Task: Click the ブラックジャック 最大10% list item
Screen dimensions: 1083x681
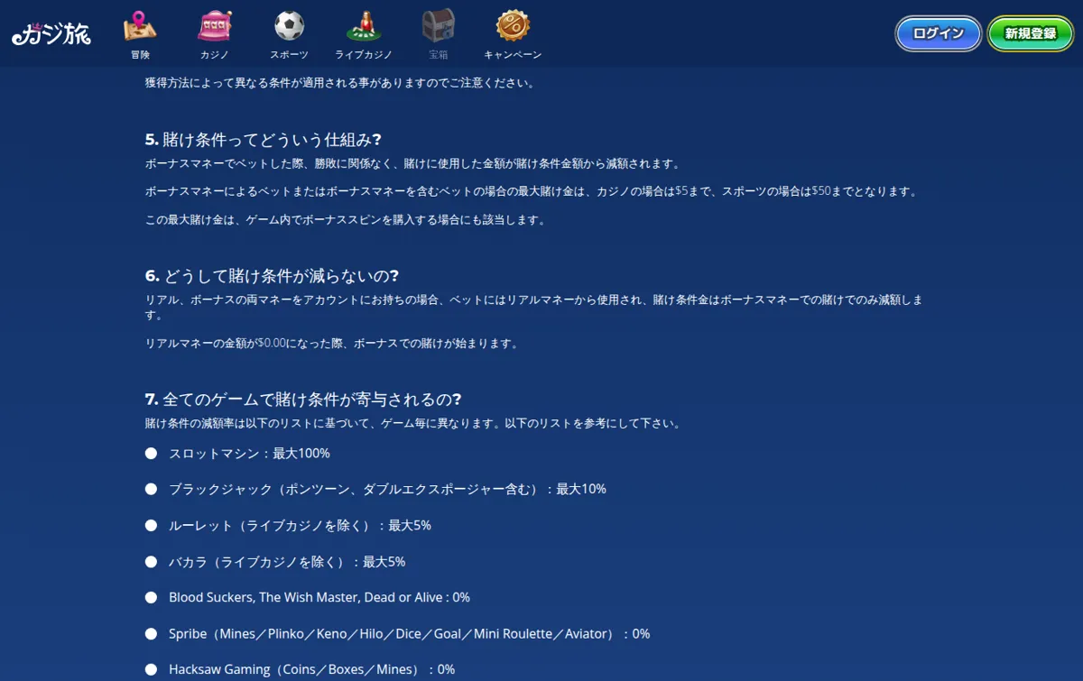Action: pyautogui.click(x=387, y=489)
